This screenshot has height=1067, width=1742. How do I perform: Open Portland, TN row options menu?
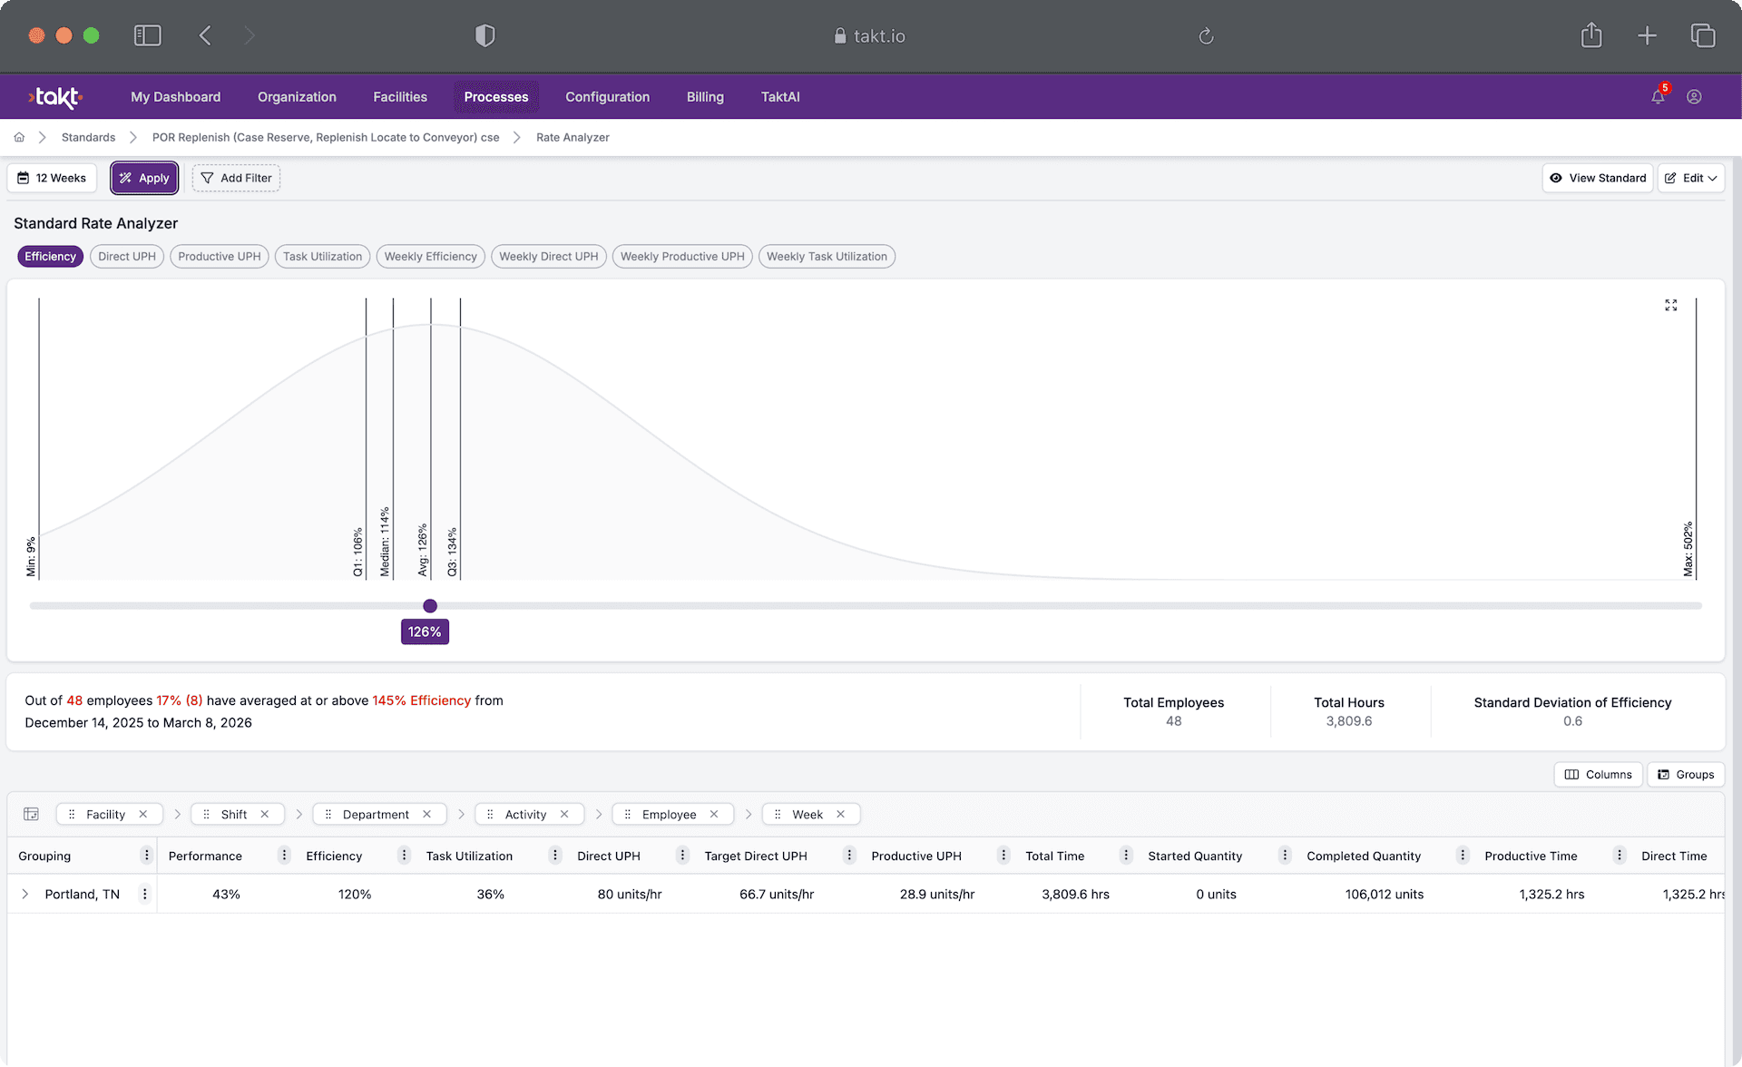tap(144, 894)
